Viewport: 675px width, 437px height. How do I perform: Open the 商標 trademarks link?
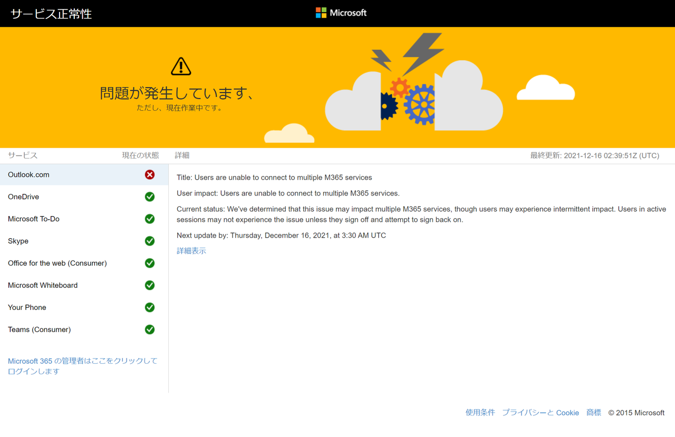(594, 413)
